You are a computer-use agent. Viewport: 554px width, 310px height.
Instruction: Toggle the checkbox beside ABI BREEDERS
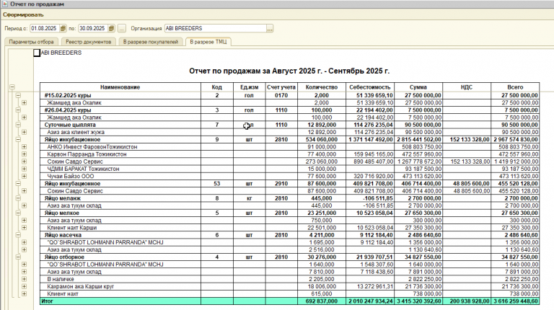coord(37,53)
